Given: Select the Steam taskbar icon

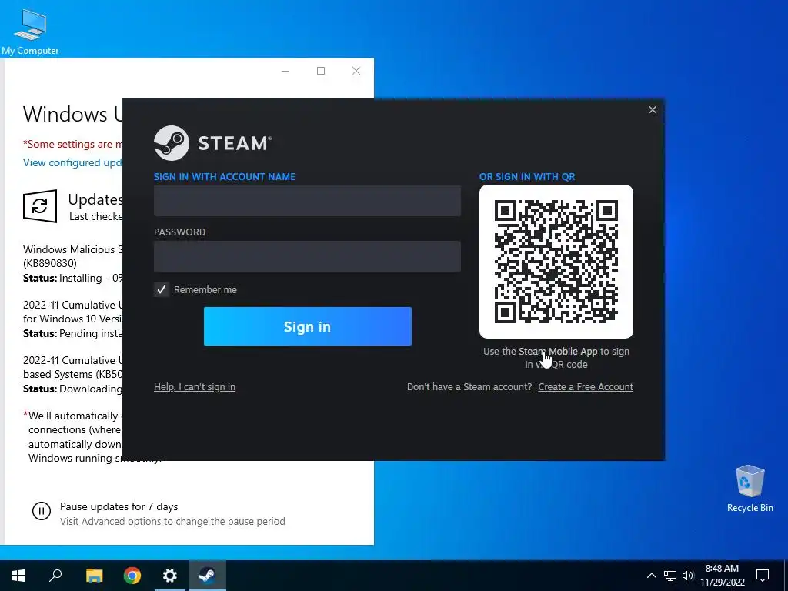Looking at the screenshot, I should point(207,576).
